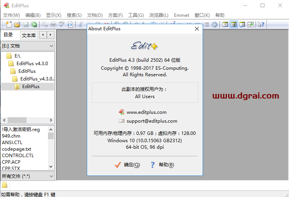The image size is (289, 197).
Task: Select codepage.txt in the file list
Action: click(17, 149)
